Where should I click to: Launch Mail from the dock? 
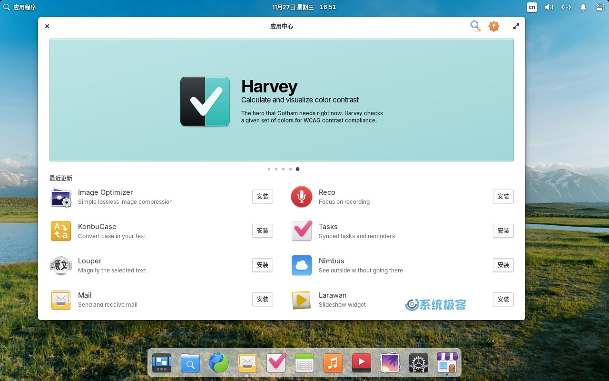[x=247, y=363]
